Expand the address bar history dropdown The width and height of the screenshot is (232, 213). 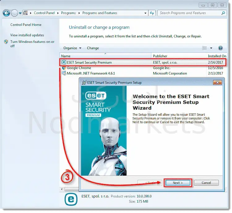(145, 13)
